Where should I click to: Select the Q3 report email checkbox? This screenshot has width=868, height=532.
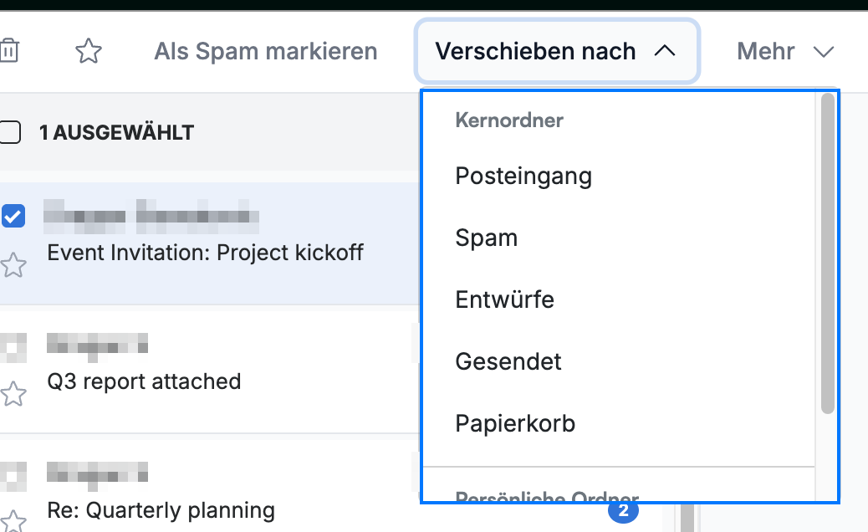(x=13, y=347)
